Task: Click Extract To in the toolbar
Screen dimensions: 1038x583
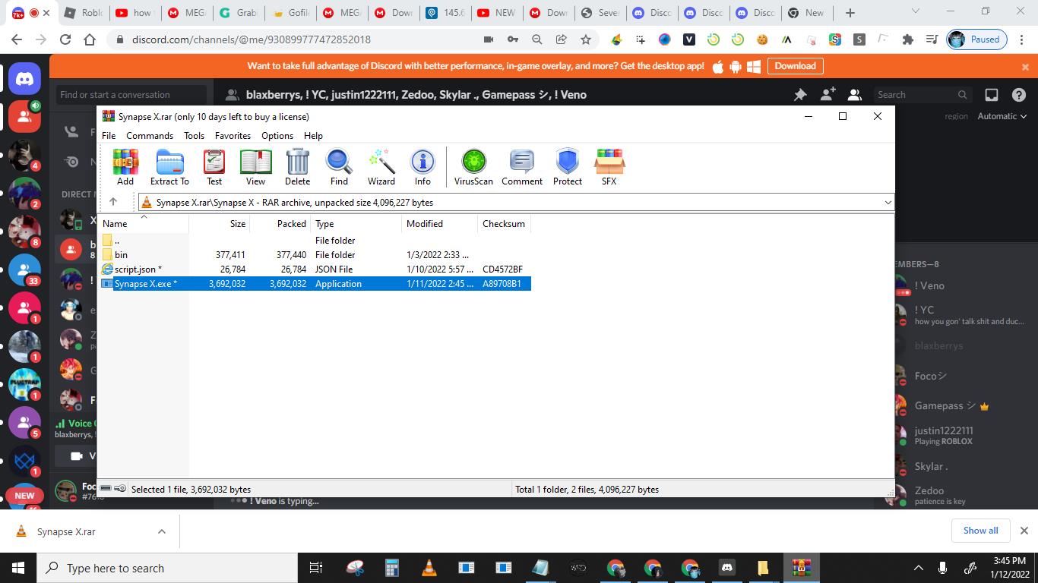Action: tap(169, 167)
